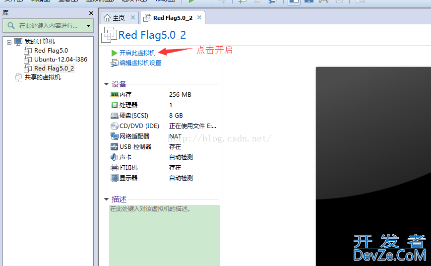Viewport: 431px width, 266px height.
Task: Click the memory (内存) device icon
Action: 115,95
